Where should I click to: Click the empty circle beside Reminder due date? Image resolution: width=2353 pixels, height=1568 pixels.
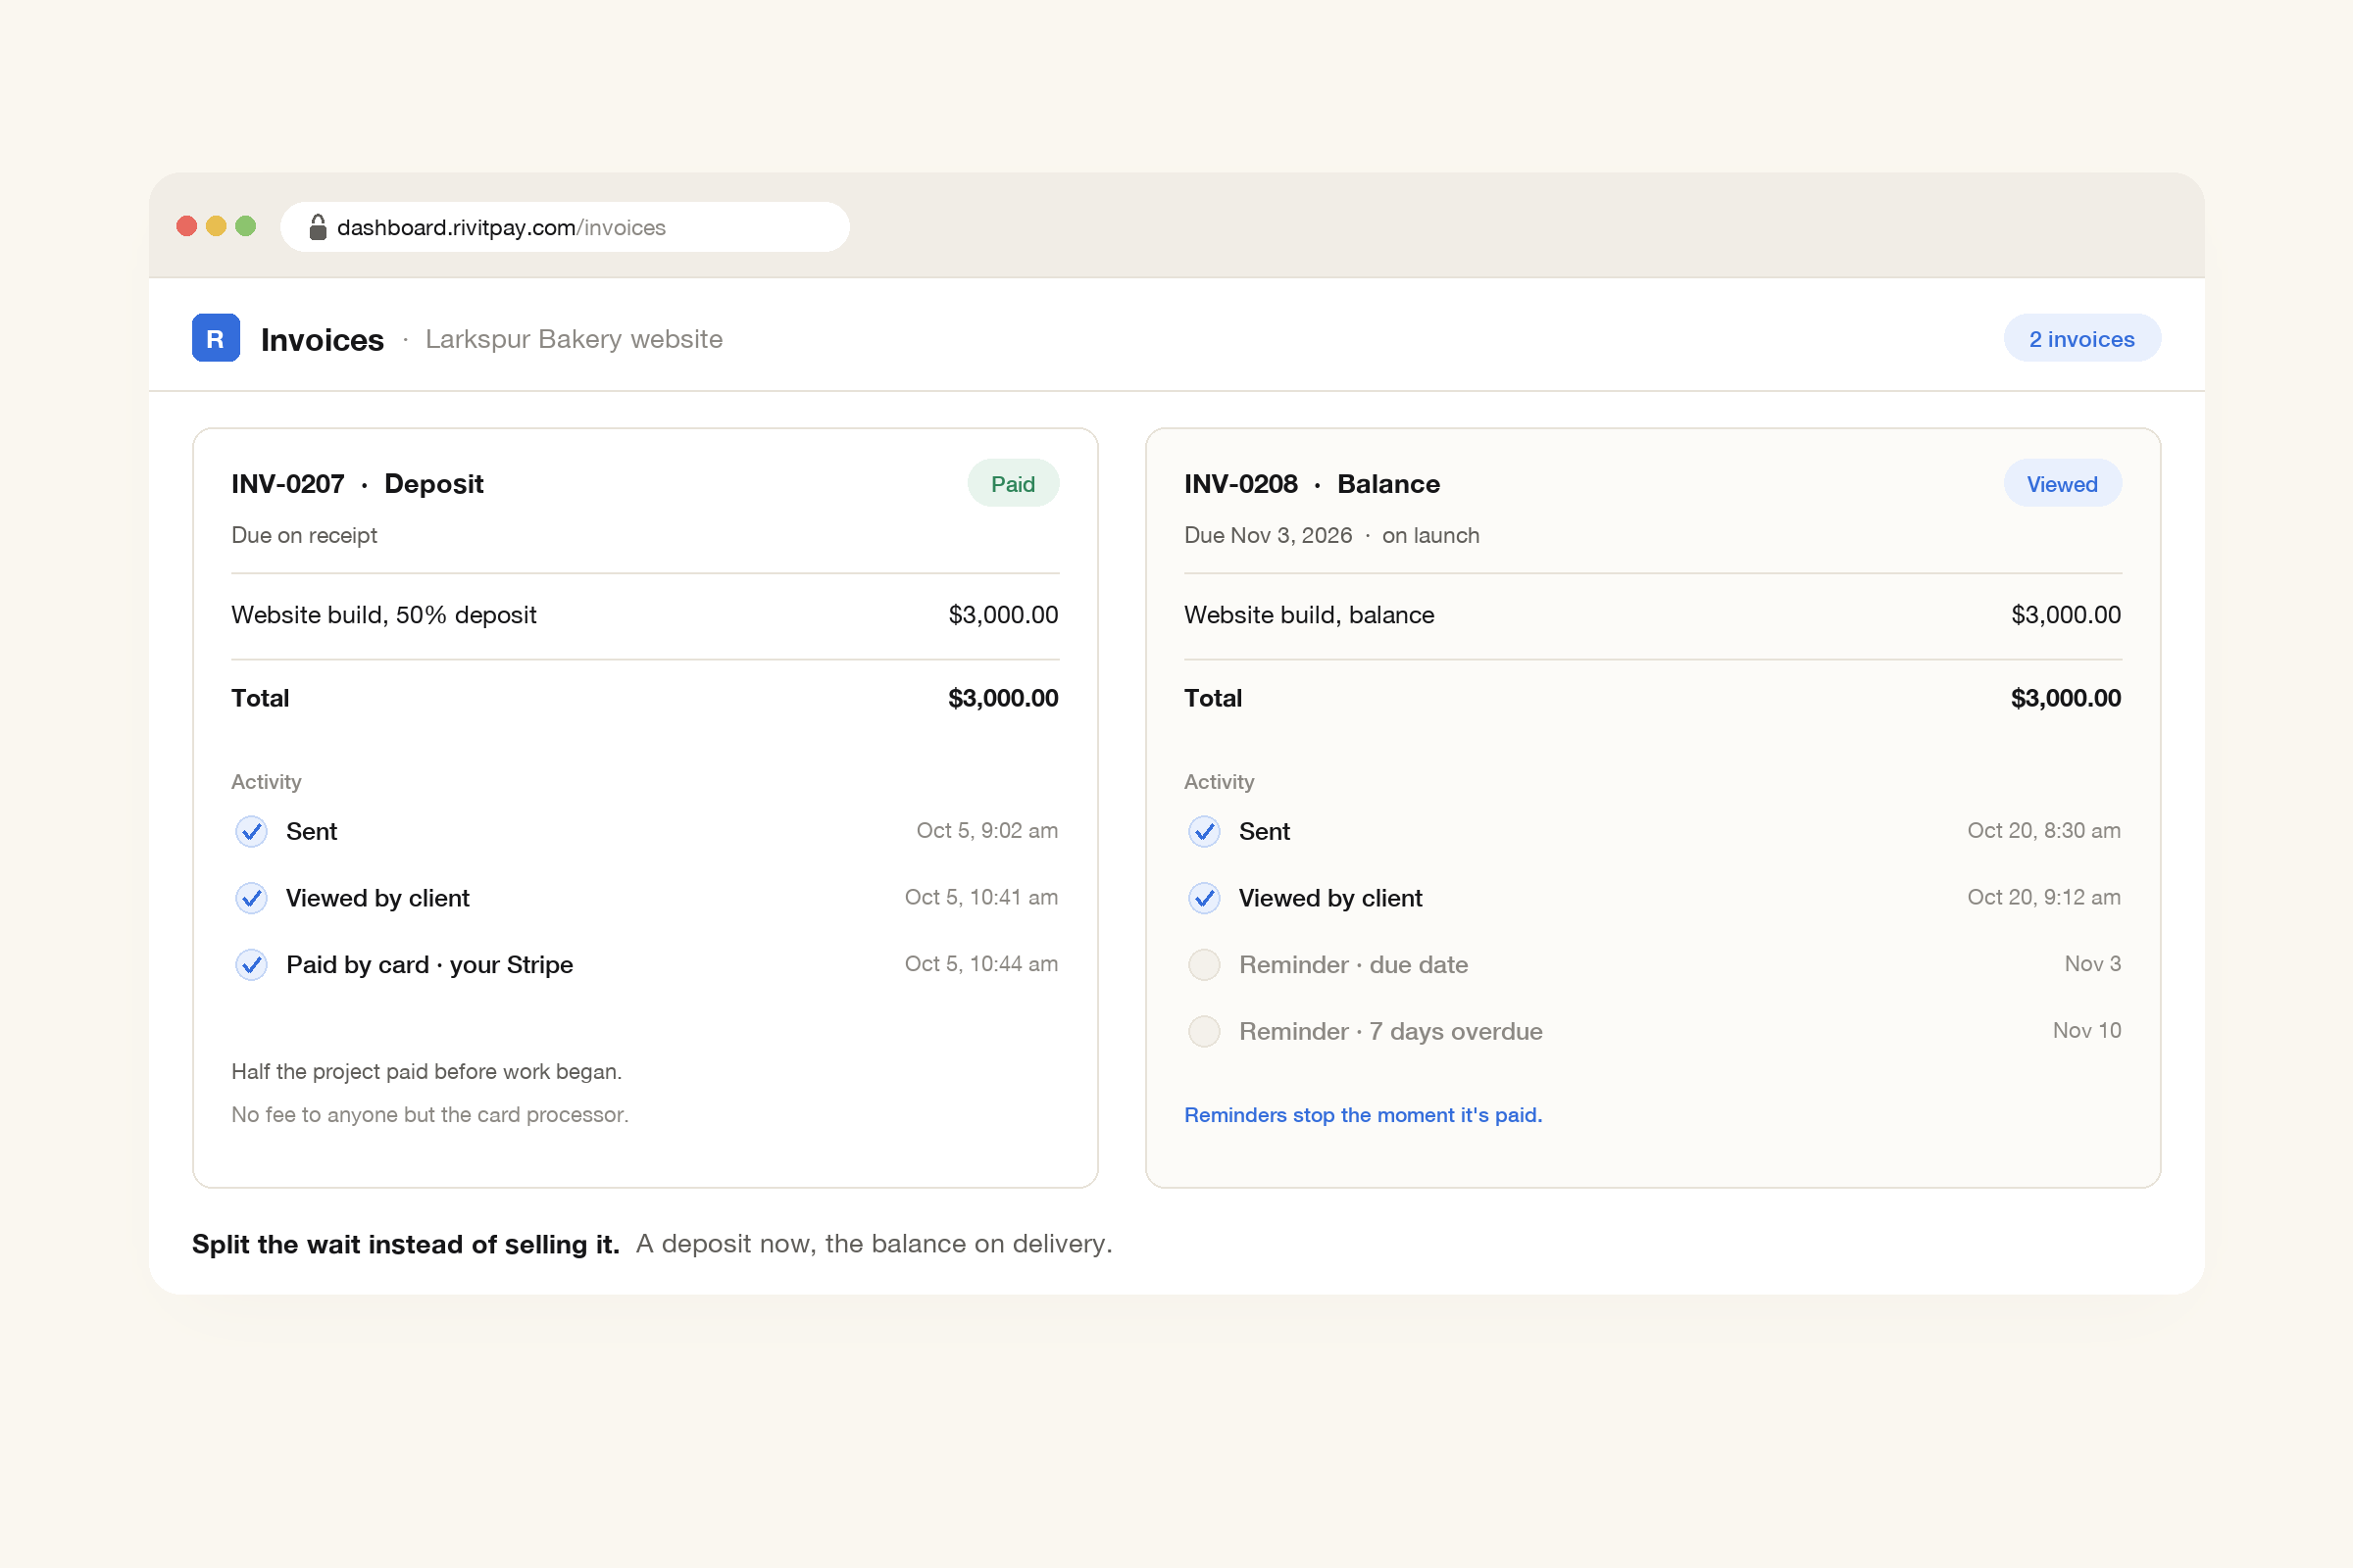click(1205, 965)
